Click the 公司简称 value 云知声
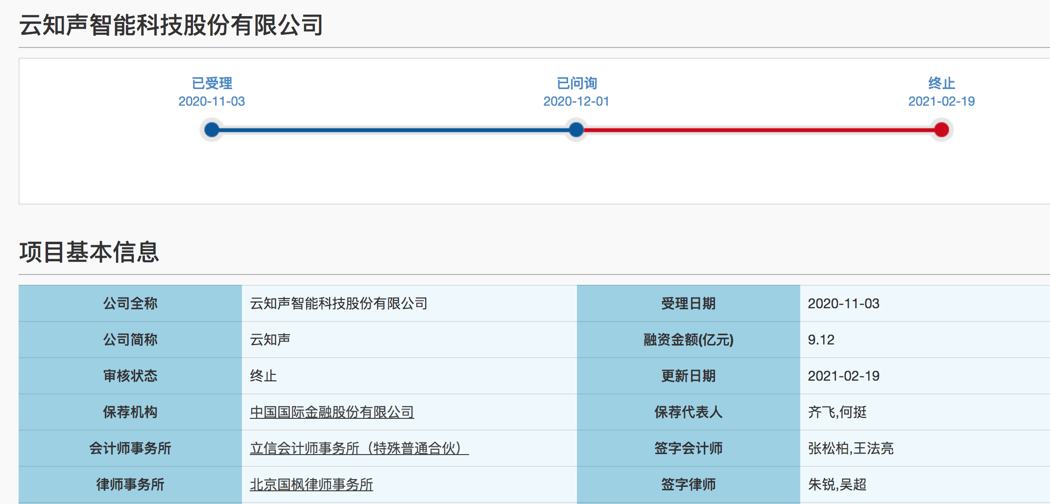The image size is (1050, 504). coord(270,340)
